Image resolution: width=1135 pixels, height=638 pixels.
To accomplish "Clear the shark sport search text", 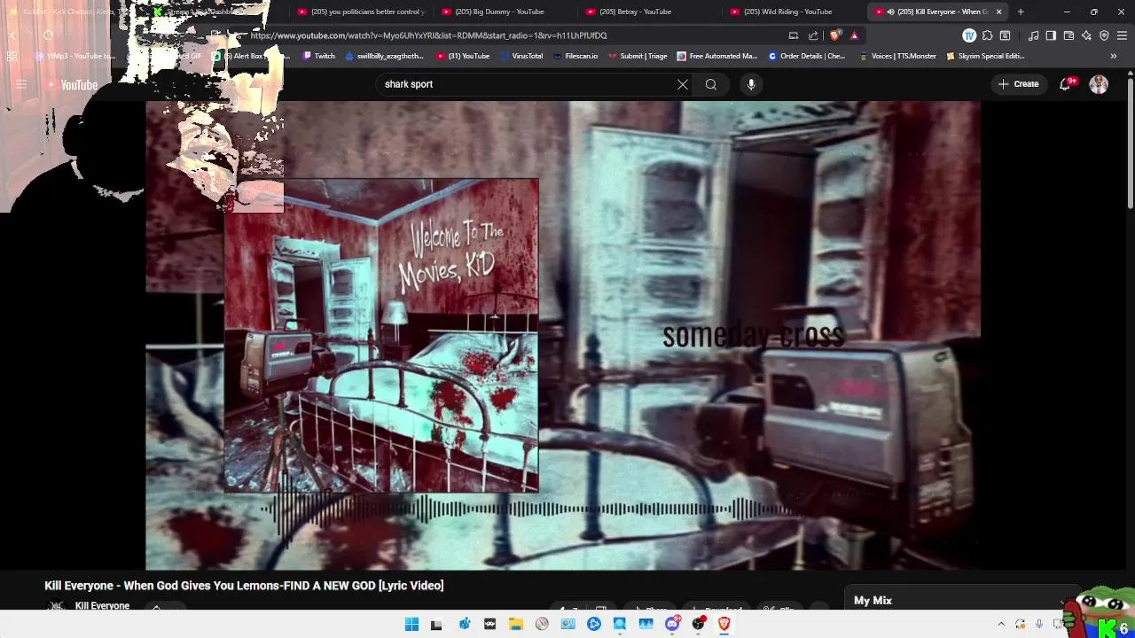I will (x=683, y=84).
